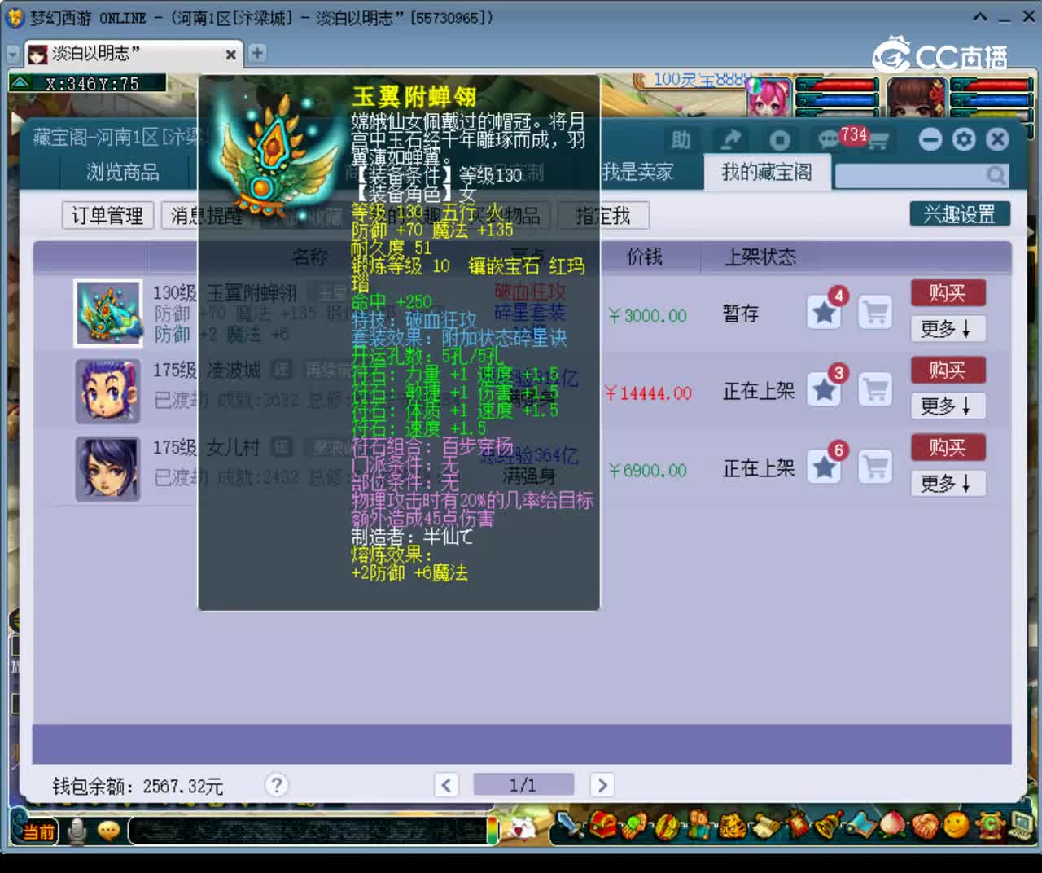Add 女儿村 character to cart

pos(876,467)
